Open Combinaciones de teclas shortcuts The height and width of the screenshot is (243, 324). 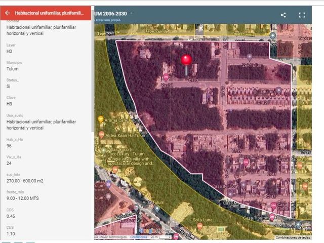[293, 237]
